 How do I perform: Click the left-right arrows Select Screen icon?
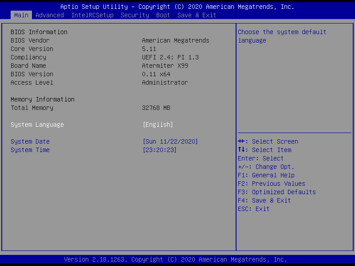(241, 141)
